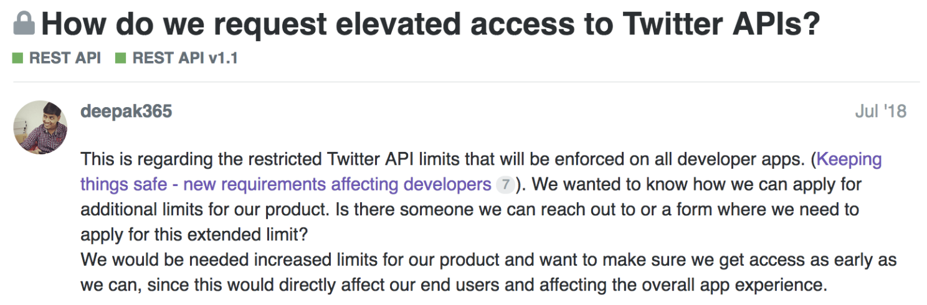This screenshot has height=305, width=927.
Task: Open the deepak365 username link
Action: [x=126, y=112]
